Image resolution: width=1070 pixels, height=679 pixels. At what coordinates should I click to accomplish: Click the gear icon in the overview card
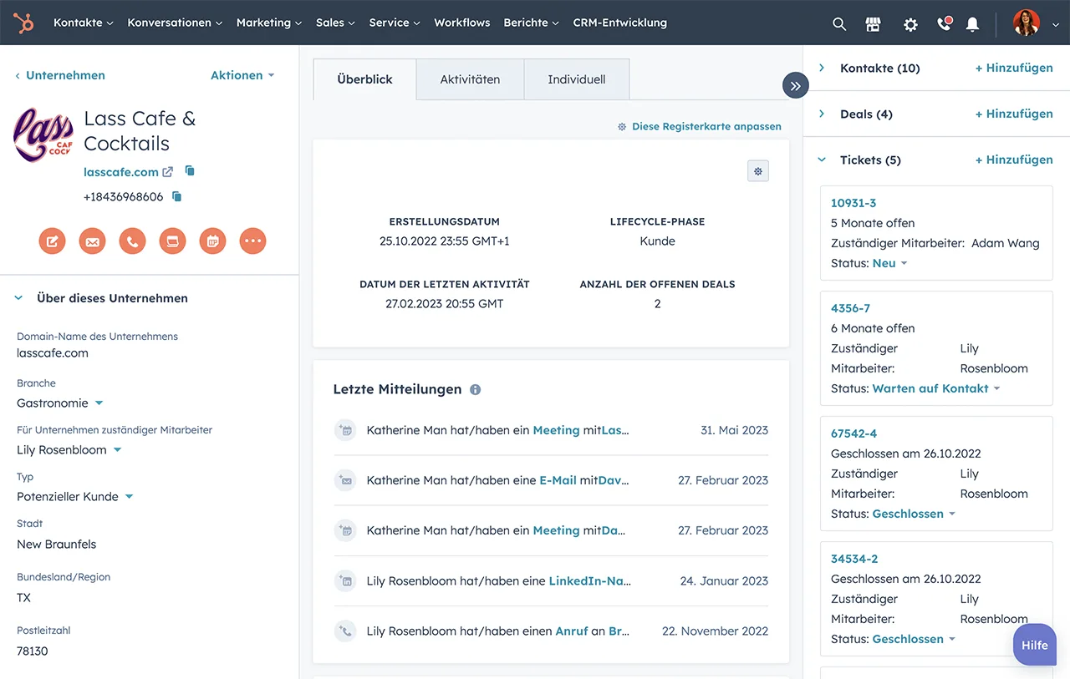click(x=758, y=171)
